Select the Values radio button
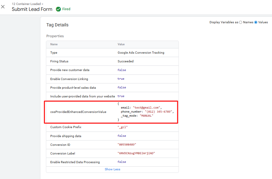This screenshot has height=179, width=272. (x=256, y=22)
